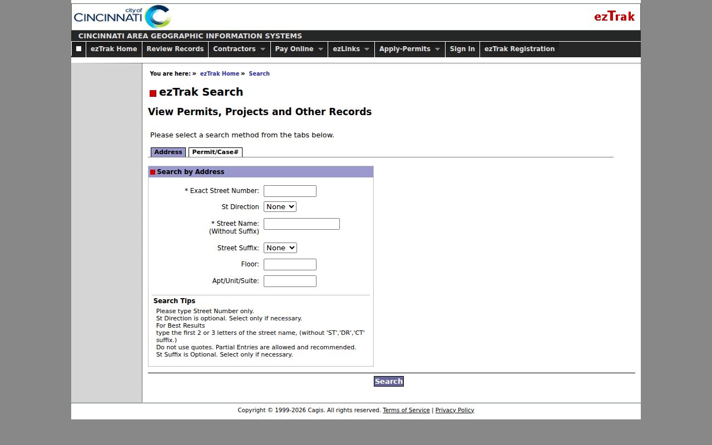This screenshot has width=712, height=445.
Task: Follow the ezTrak Home breadcrumb link
Action: pyautogui.click(x=220, y=73)
